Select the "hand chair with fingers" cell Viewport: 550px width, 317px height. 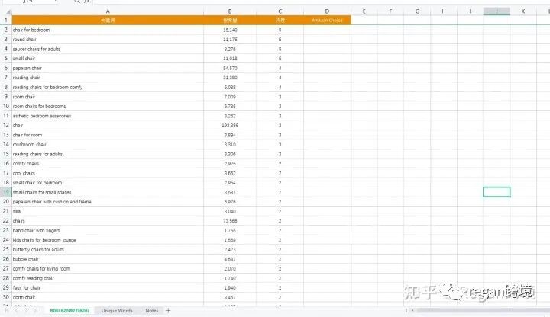[x=108, y=230]
